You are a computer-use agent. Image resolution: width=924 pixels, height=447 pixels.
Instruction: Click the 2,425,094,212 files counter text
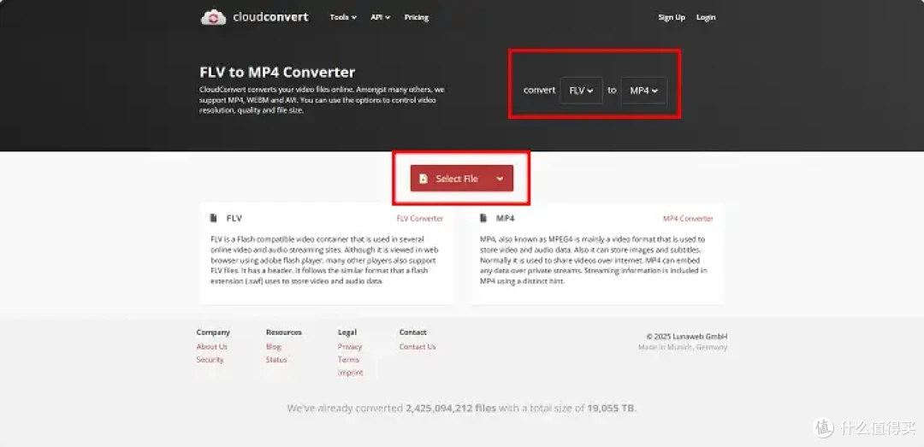pos(451,409)
